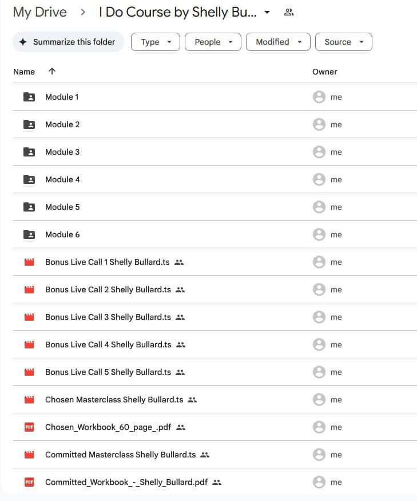Select the Module 4 folder name
Screen dimensions: 417x501
coord(62,179)
